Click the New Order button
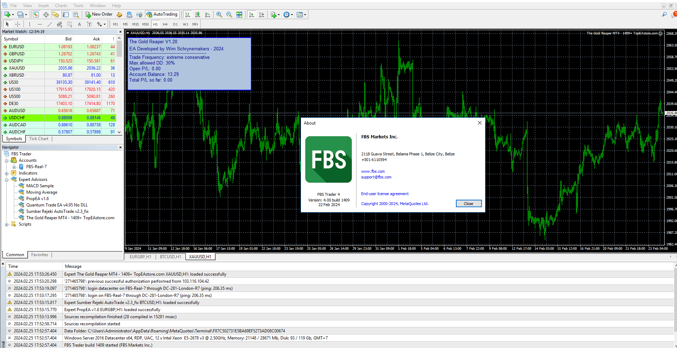 coord(99,15)
